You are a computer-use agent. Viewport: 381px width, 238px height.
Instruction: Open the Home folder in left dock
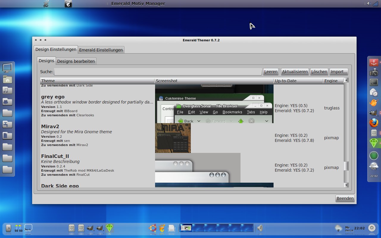[x=7, y=79]
